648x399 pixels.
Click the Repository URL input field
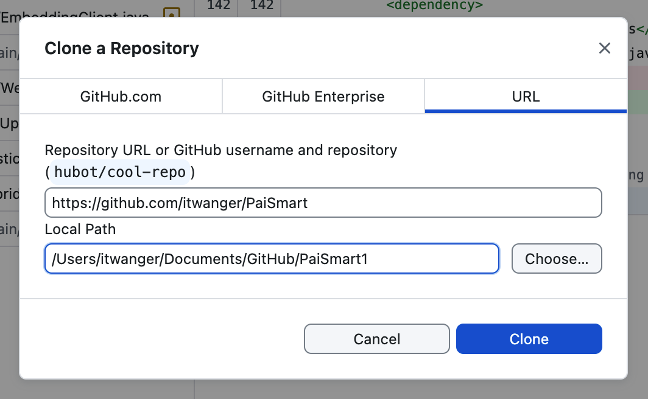pos(323,203)
